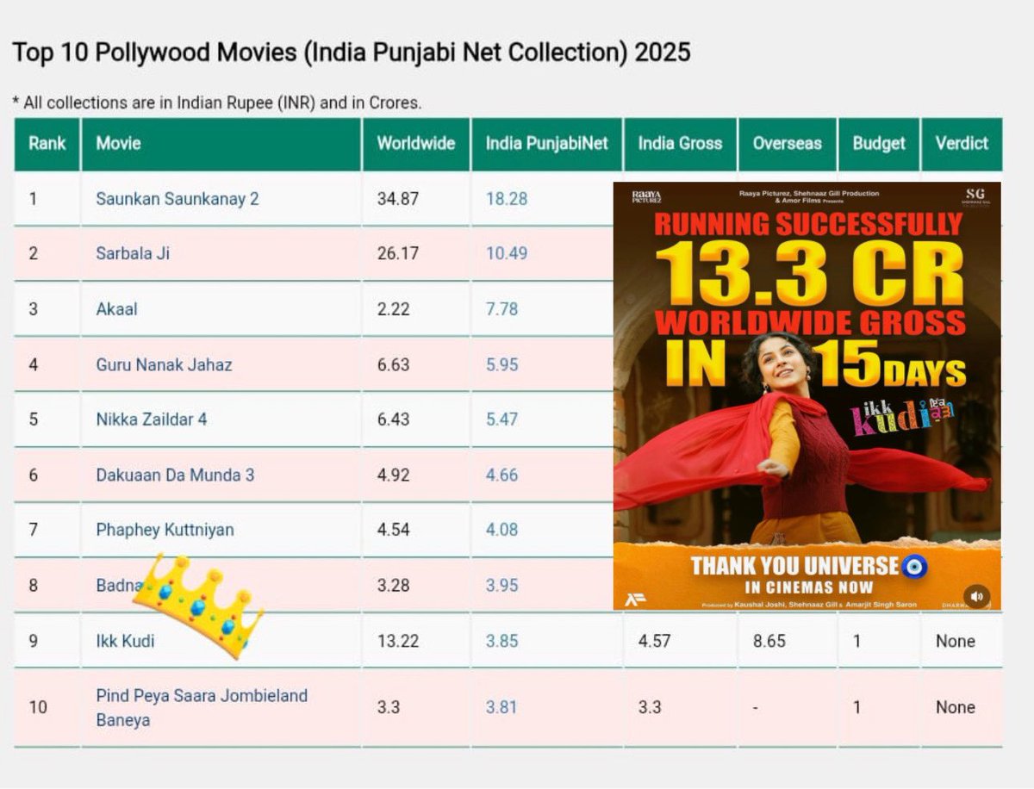Screen dimensions: 1034x789
Task: Open the Akaal movie link
Action: pyautogui.click(x=116, y=308)
